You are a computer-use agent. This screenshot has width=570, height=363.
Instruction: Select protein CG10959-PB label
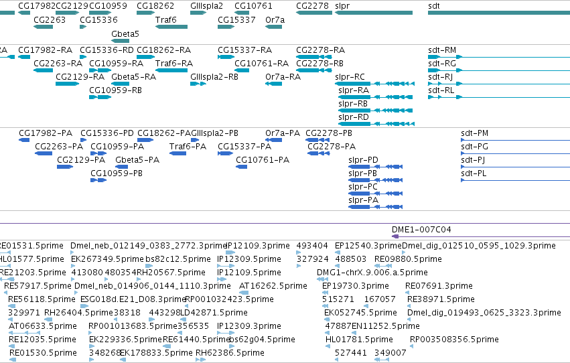pos(117,173)
